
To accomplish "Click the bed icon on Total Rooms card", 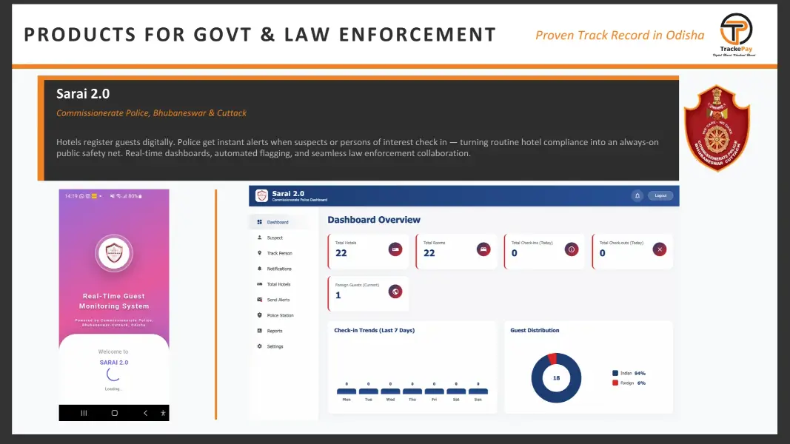I will [483, 249].
